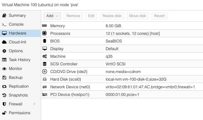Click the Console terminal prompt icon
Image resolution: width=203 pixels, height=120 pixels.
[4, 24]
